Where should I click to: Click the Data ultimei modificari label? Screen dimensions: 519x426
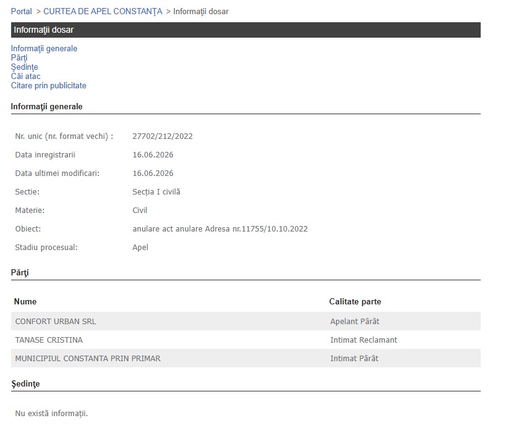(x=57, y=173)
